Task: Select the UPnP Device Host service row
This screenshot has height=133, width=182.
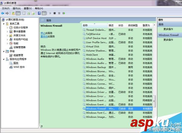Action: pos(117,38)
